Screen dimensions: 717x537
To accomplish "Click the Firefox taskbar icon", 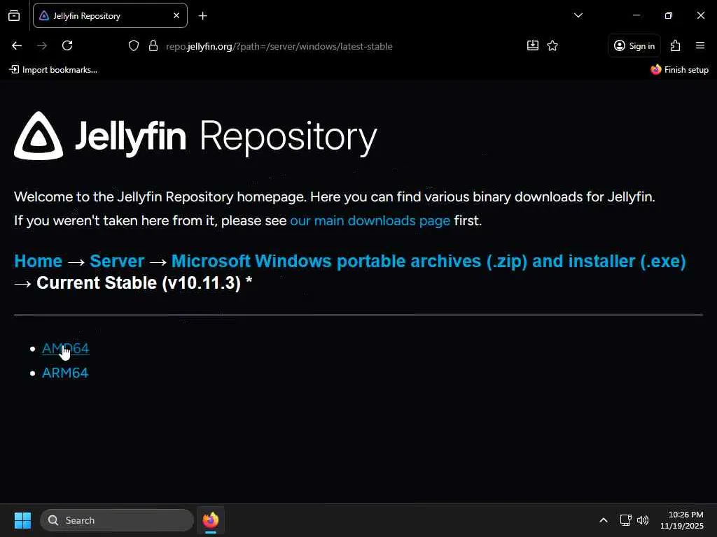I will [x=210, y=520].
